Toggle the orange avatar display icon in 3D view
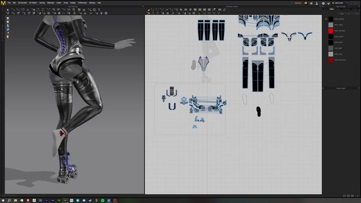 (x=7, y=37)
